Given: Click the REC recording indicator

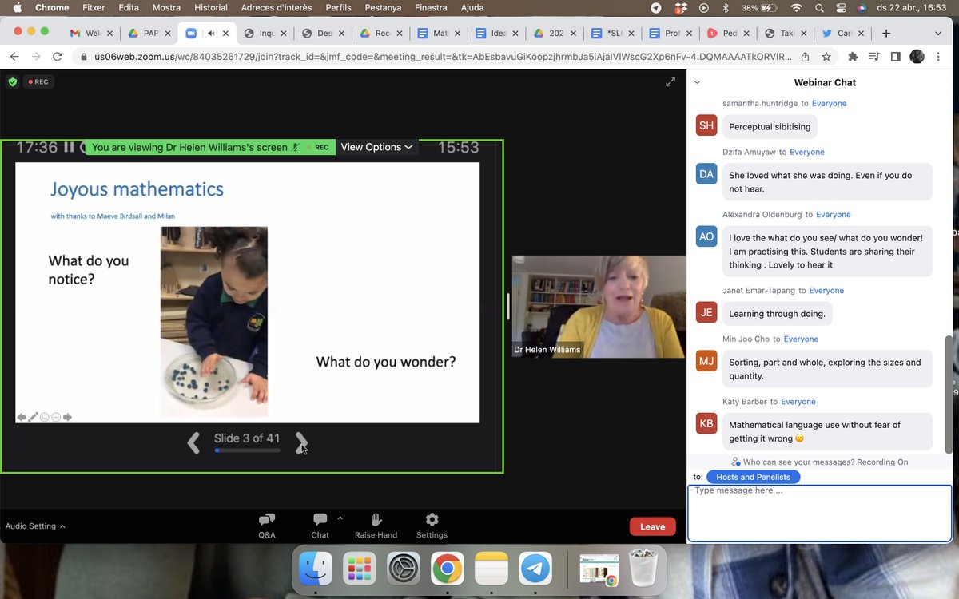Looking at the screenshot, I should [x=38, y=81].
